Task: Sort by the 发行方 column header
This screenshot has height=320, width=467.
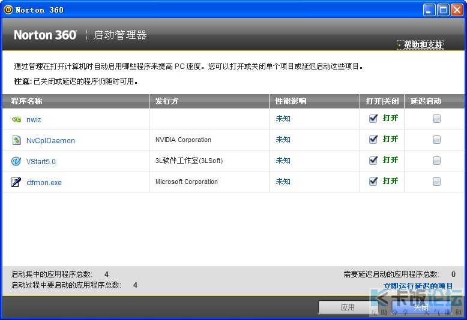Action: (209, 101)
